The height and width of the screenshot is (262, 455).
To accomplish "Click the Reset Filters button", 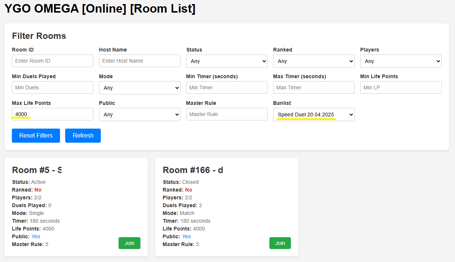I will (x=36, y=136).
